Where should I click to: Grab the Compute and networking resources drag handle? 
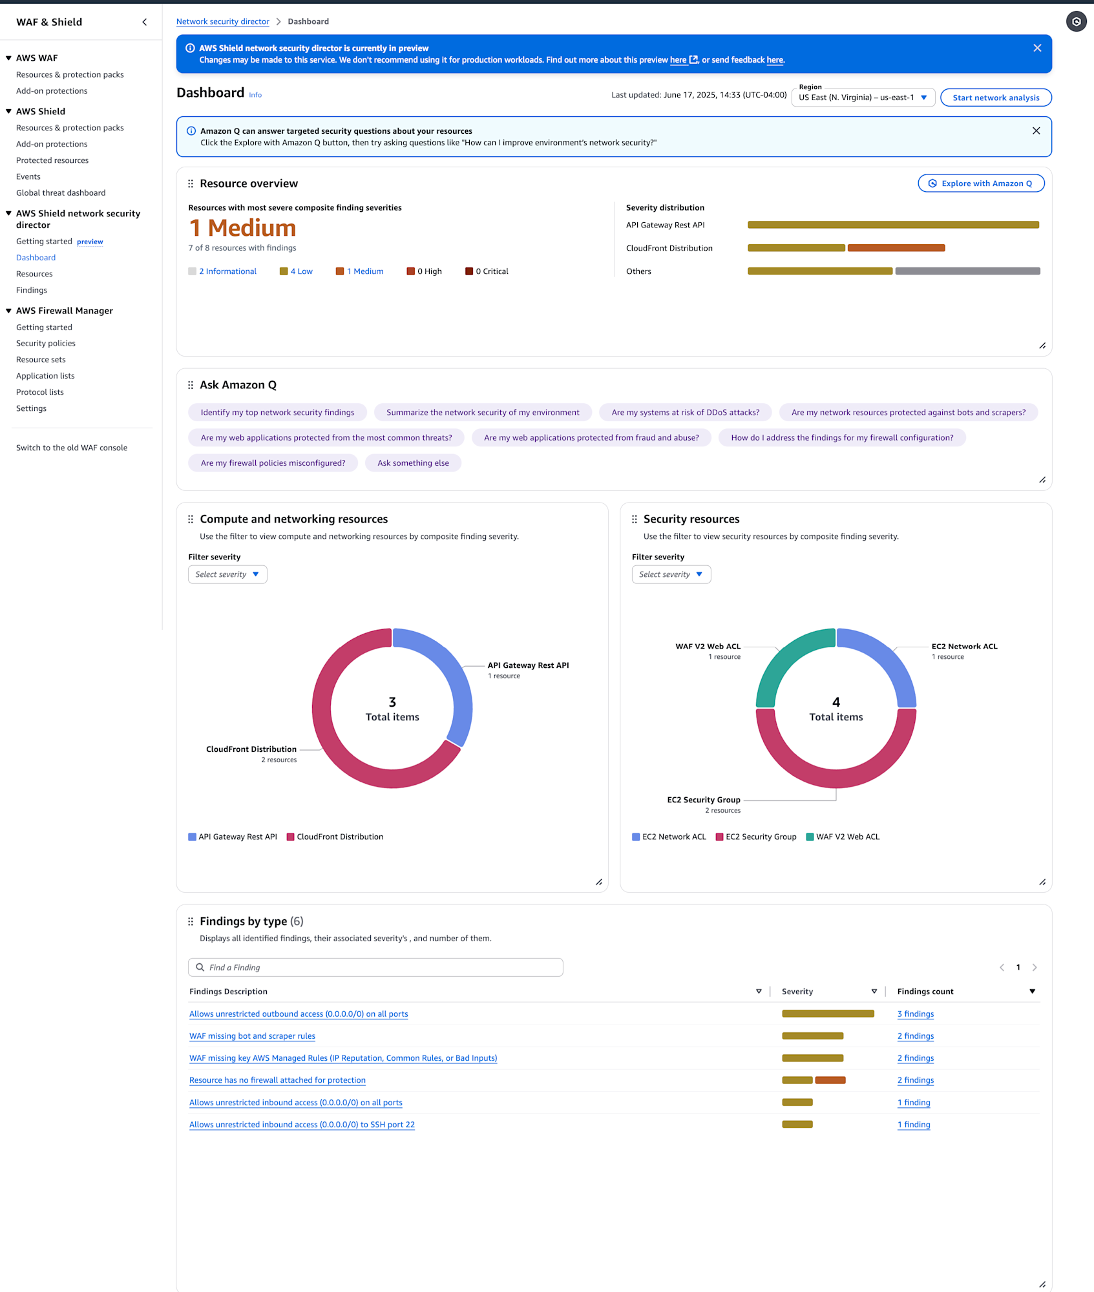[191, 519]
